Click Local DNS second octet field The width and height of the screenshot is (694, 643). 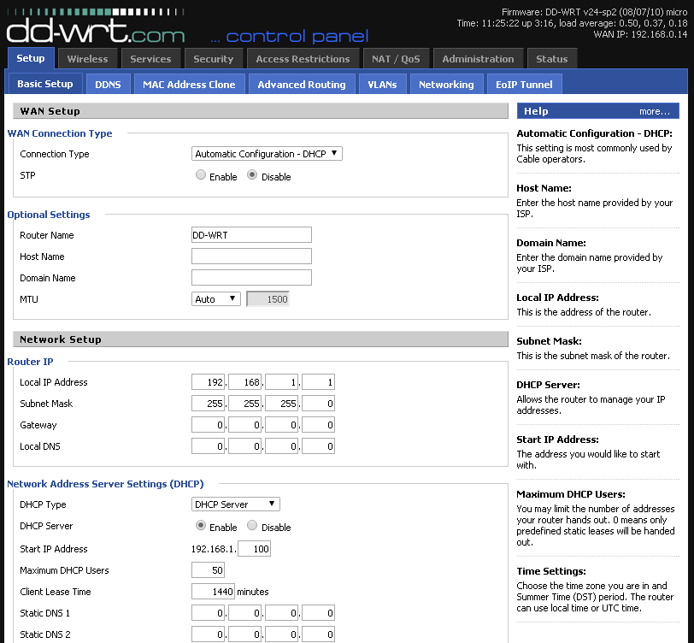(x=244, y=446)
